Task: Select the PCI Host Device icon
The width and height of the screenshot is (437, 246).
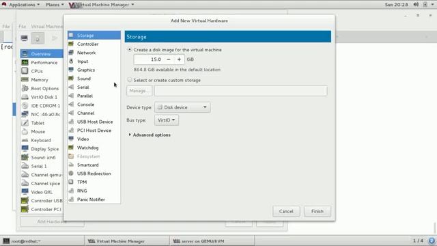Action: click(x=71, y=131)
